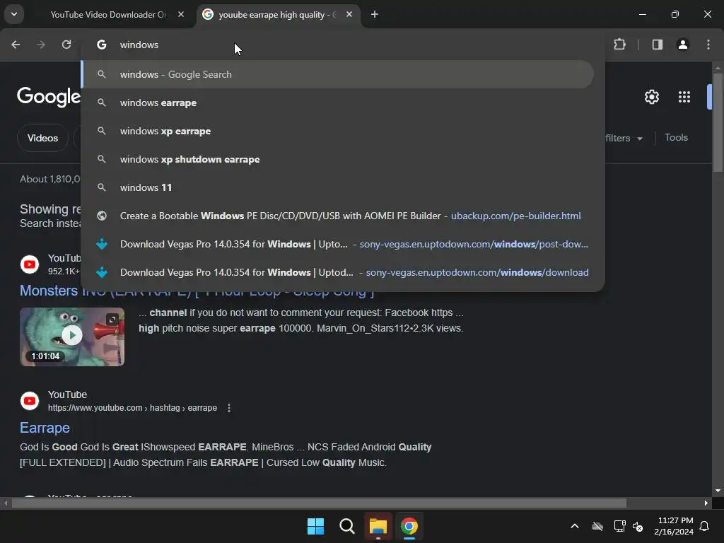The width and height of the screenshot is (724, 543).
Task: Open the muted volume tray icon
Action: pyautogui.click(x=638, y=526)
